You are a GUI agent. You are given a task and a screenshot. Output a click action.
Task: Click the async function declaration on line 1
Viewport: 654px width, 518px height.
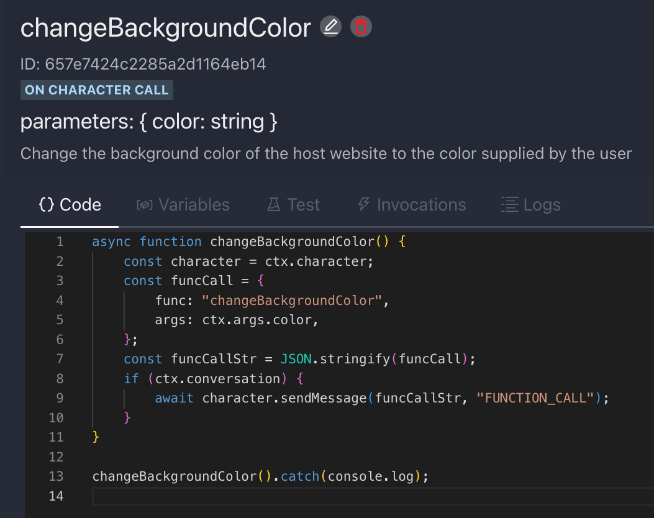(249, 242)
